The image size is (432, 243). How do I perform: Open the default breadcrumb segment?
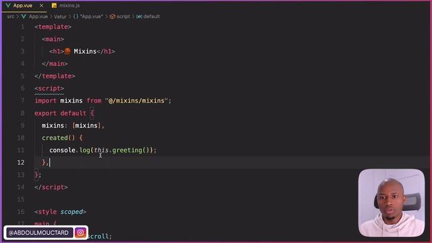click(x=151, y=16)
